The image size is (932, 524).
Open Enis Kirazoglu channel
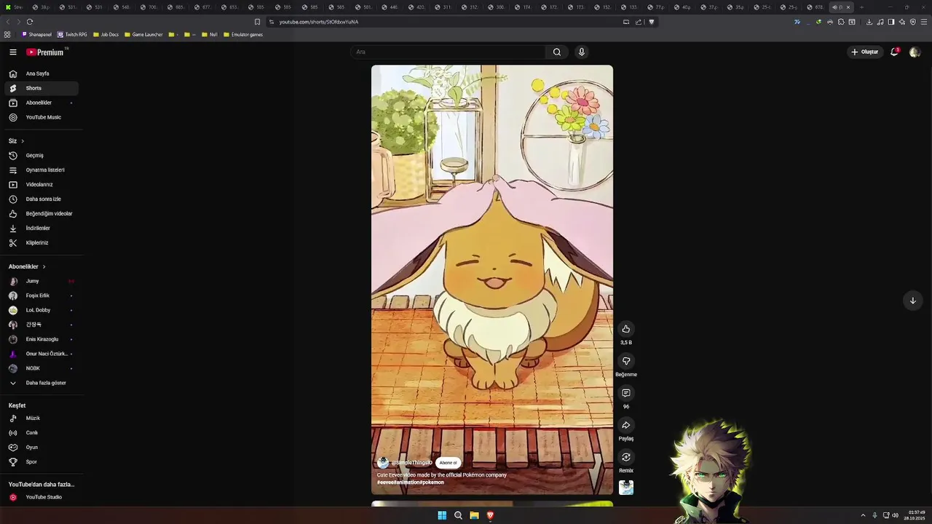42,339
